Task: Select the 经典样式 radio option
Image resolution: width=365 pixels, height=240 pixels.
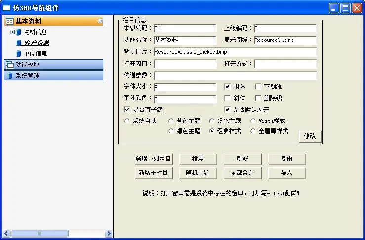Action: tap(211, 131)
